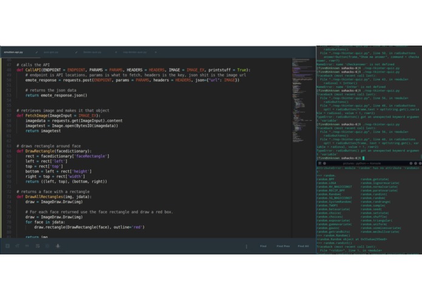Click the 'for face in jdata:' line
The image size is (422, 300).
(45, 222)
